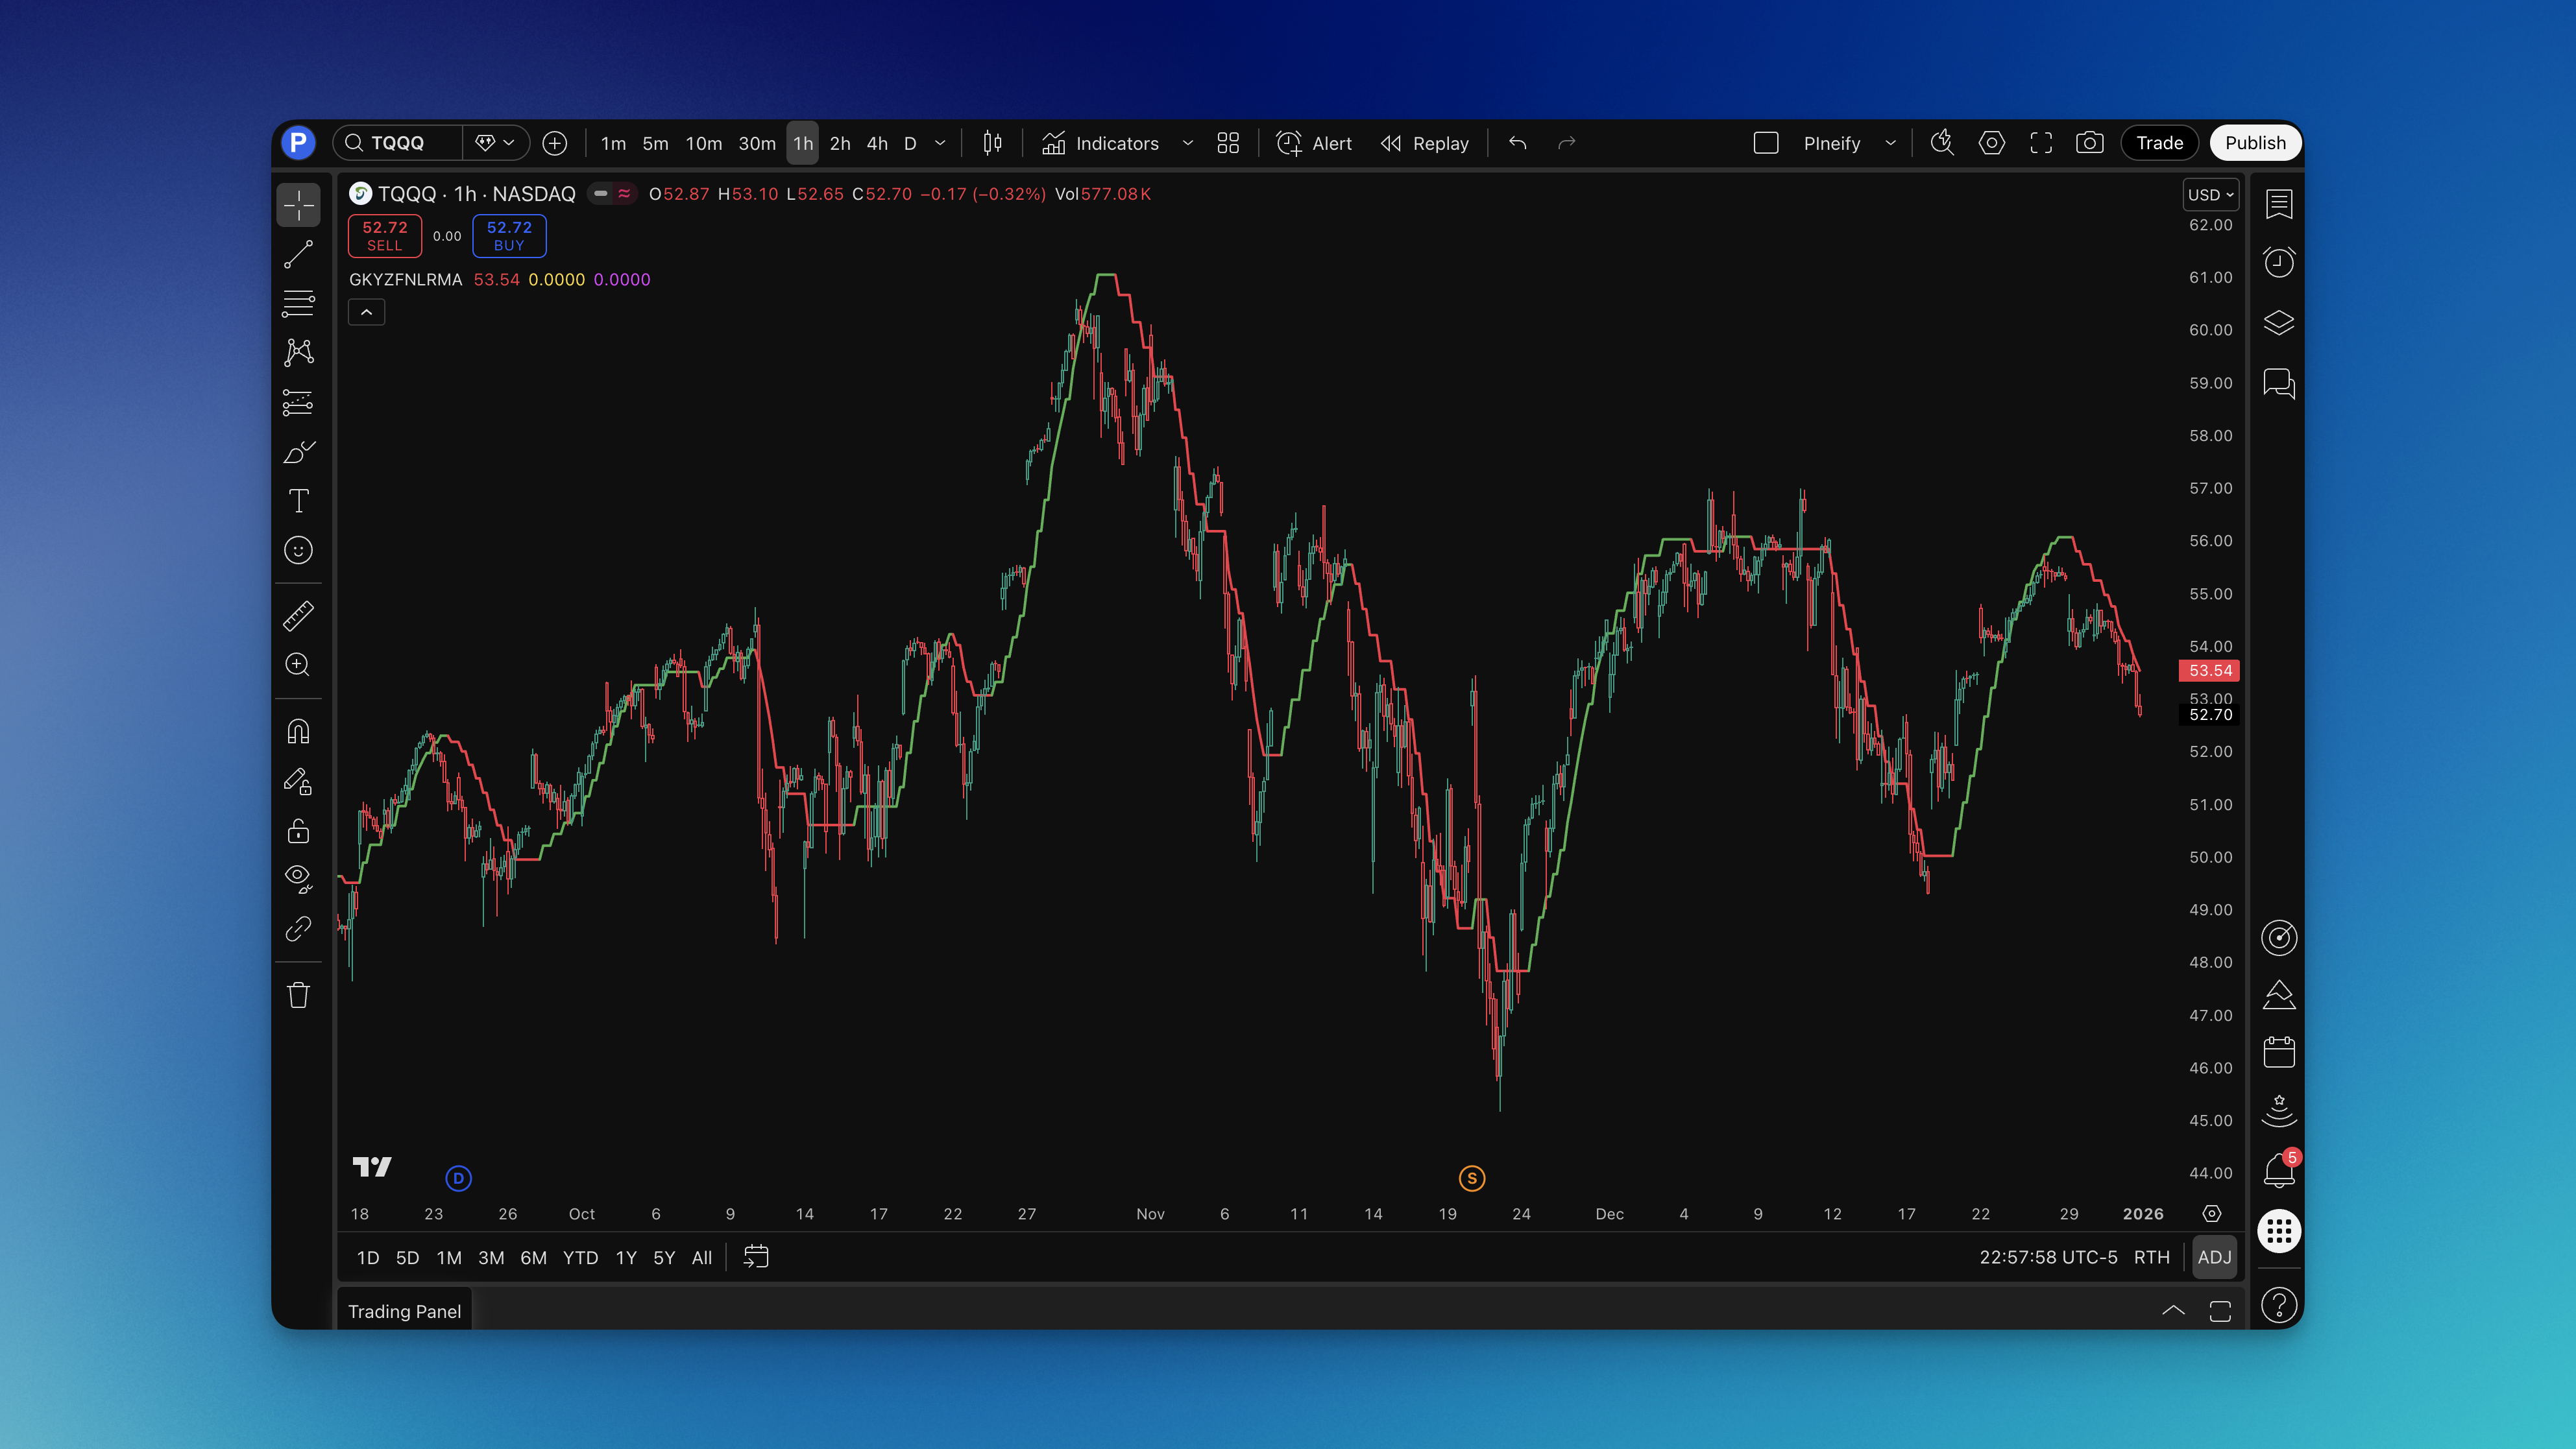The image size is (2576, 1449).
Task: Remove all drawings with trash tool
Action: click(298, 994)
